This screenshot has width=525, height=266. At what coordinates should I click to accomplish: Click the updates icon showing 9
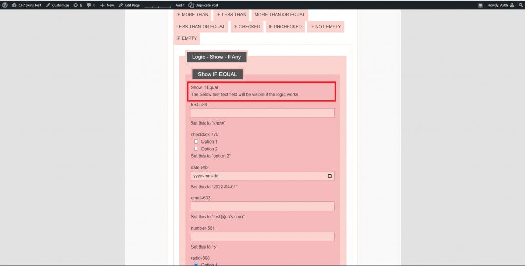(78, 5)
